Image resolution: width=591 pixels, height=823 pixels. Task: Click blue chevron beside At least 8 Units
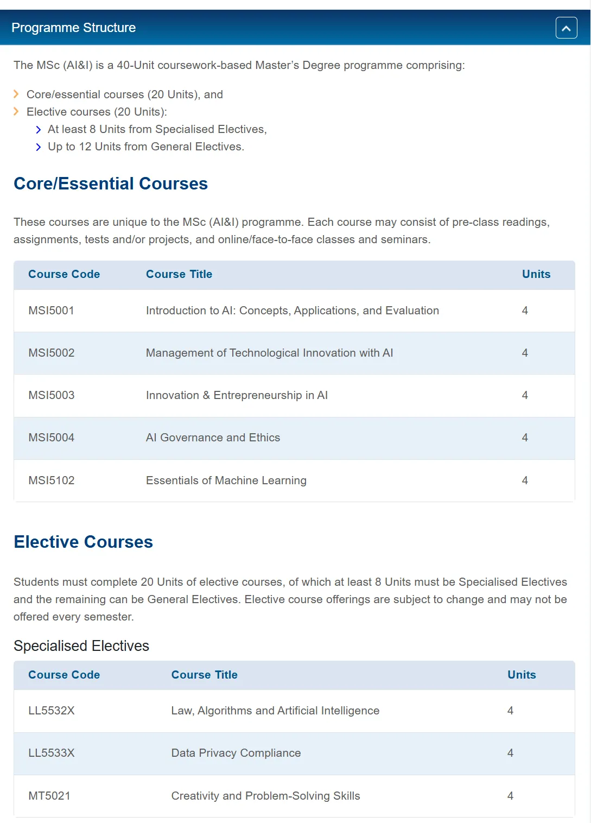click(38, 130)
